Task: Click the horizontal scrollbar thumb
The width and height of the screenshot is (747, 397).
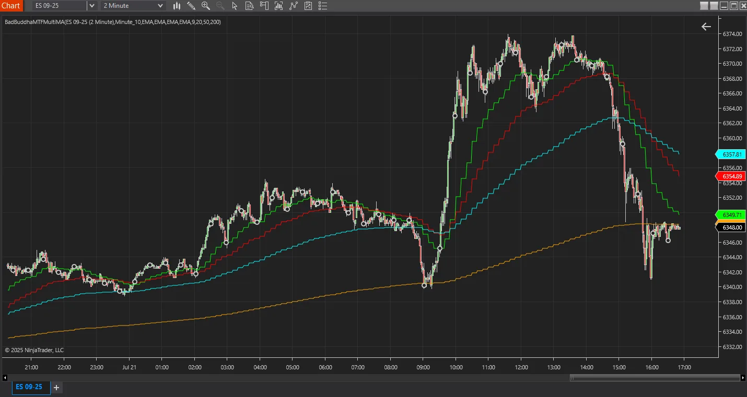Action: [655, 378]
